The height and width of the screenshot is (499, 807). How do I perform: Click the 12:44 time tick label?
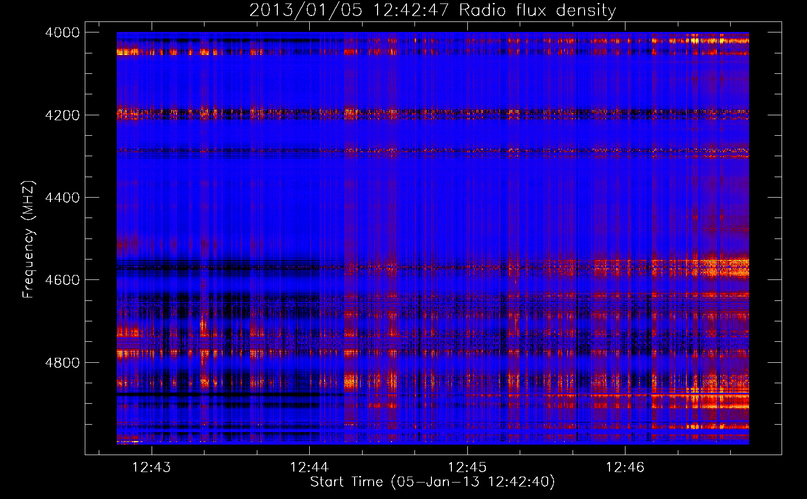309,467
